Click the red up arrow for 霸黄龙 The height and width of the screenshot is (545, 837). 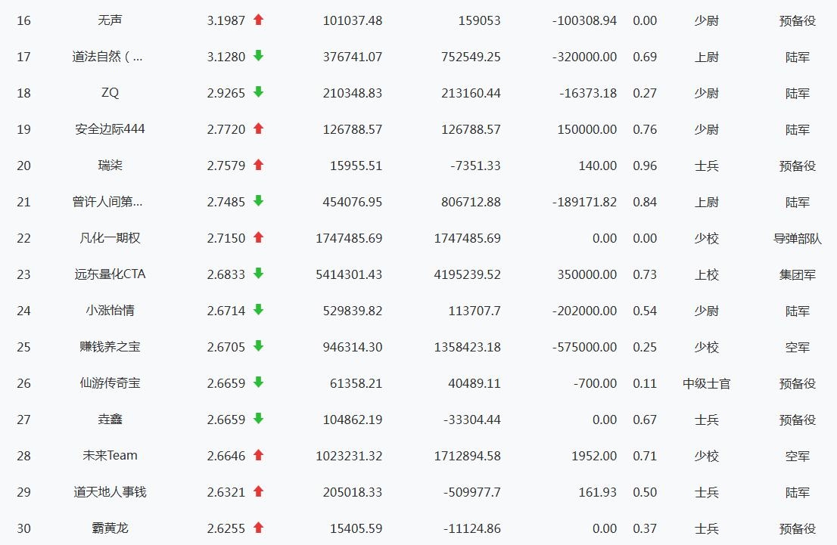point(258,528)
